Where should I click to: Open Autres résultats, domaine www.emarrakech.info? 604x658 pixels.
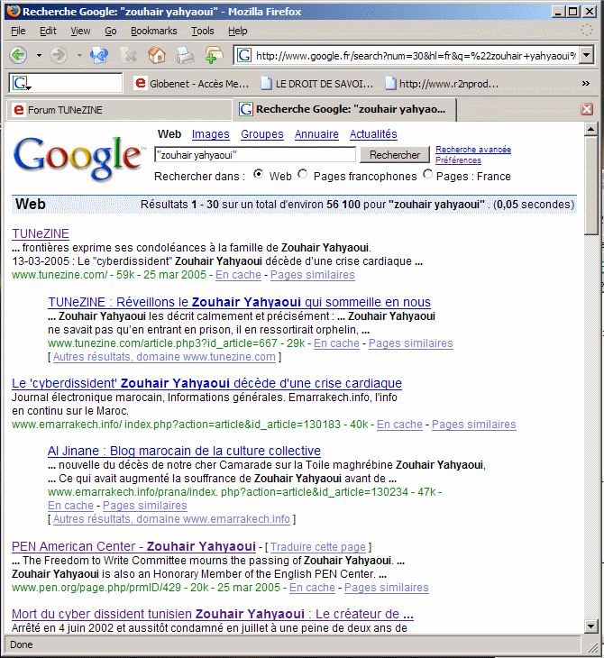click(x=171, y=519)
